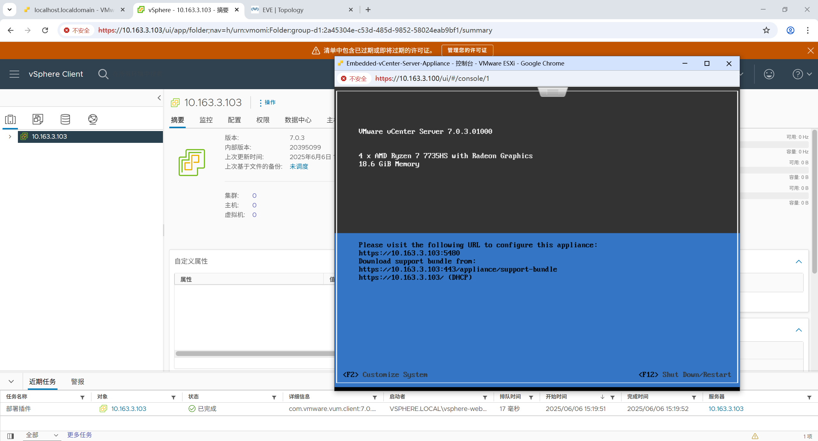This screenshot has width=818, height=441.
Task: Open VMs and Templates inventory view icon
Action: (x=38, y=119)
